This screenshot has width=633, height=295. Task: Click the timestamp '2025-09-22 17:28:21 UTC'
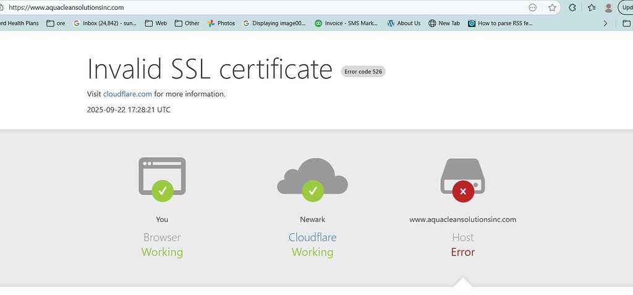(x=129, y=110)
